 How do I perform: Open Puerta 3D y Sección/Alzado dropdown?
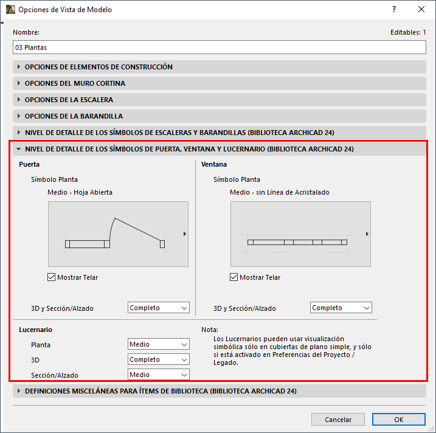point(159,308)
